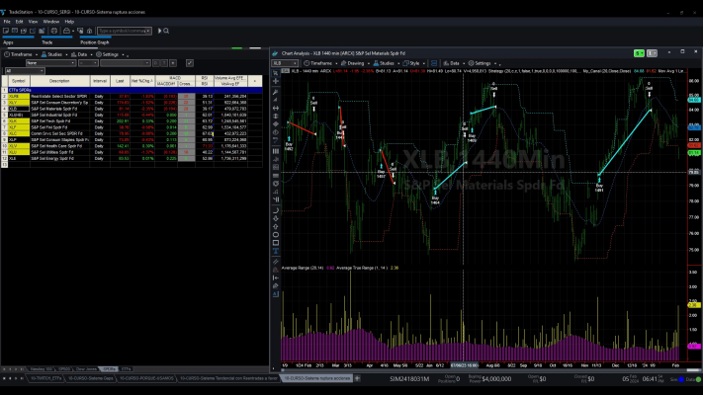Select the text tool in drawing toolbar

pos(275,251)
